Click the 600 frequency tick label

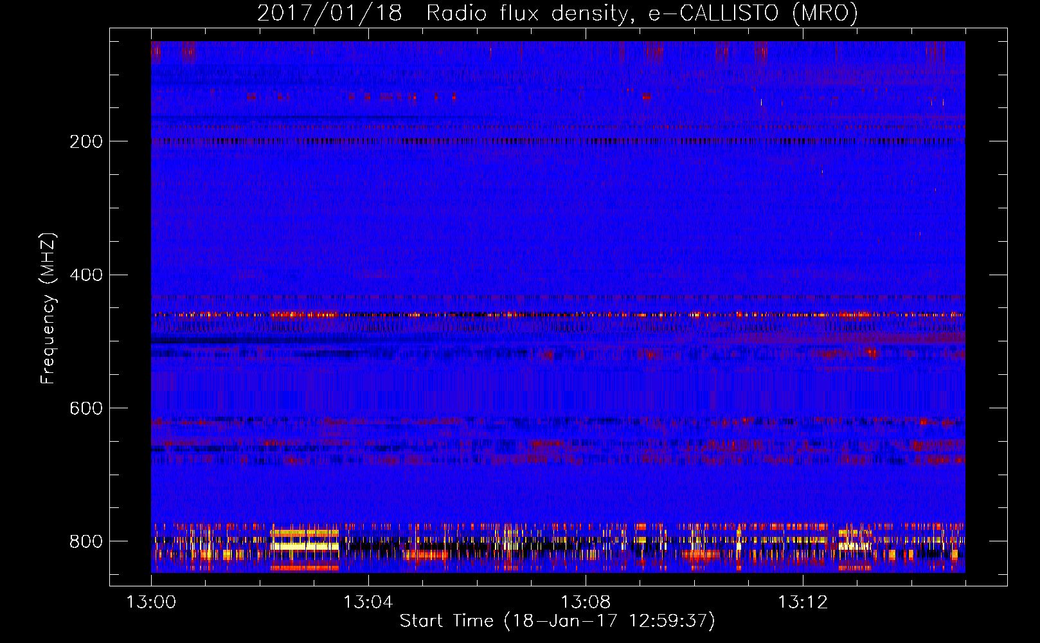pyautogui.click(x=86, y=408)
